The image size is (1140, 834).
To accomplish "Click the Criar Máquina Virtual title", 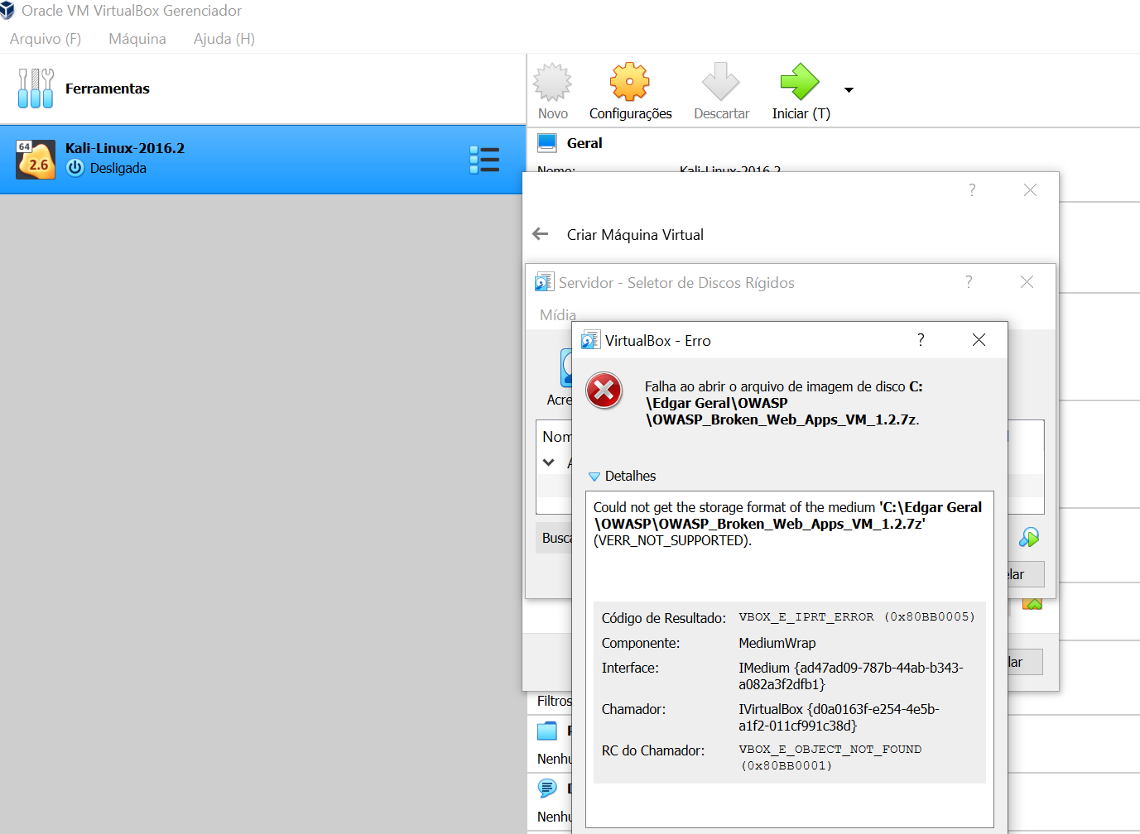I will 635,235.
